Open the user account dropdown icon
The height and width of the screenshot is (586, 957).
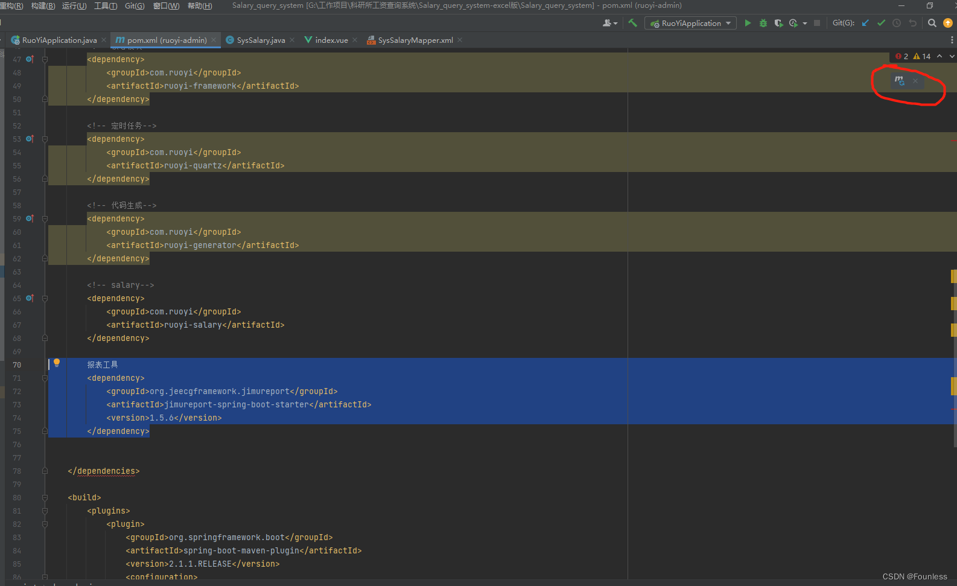[609, 23]
